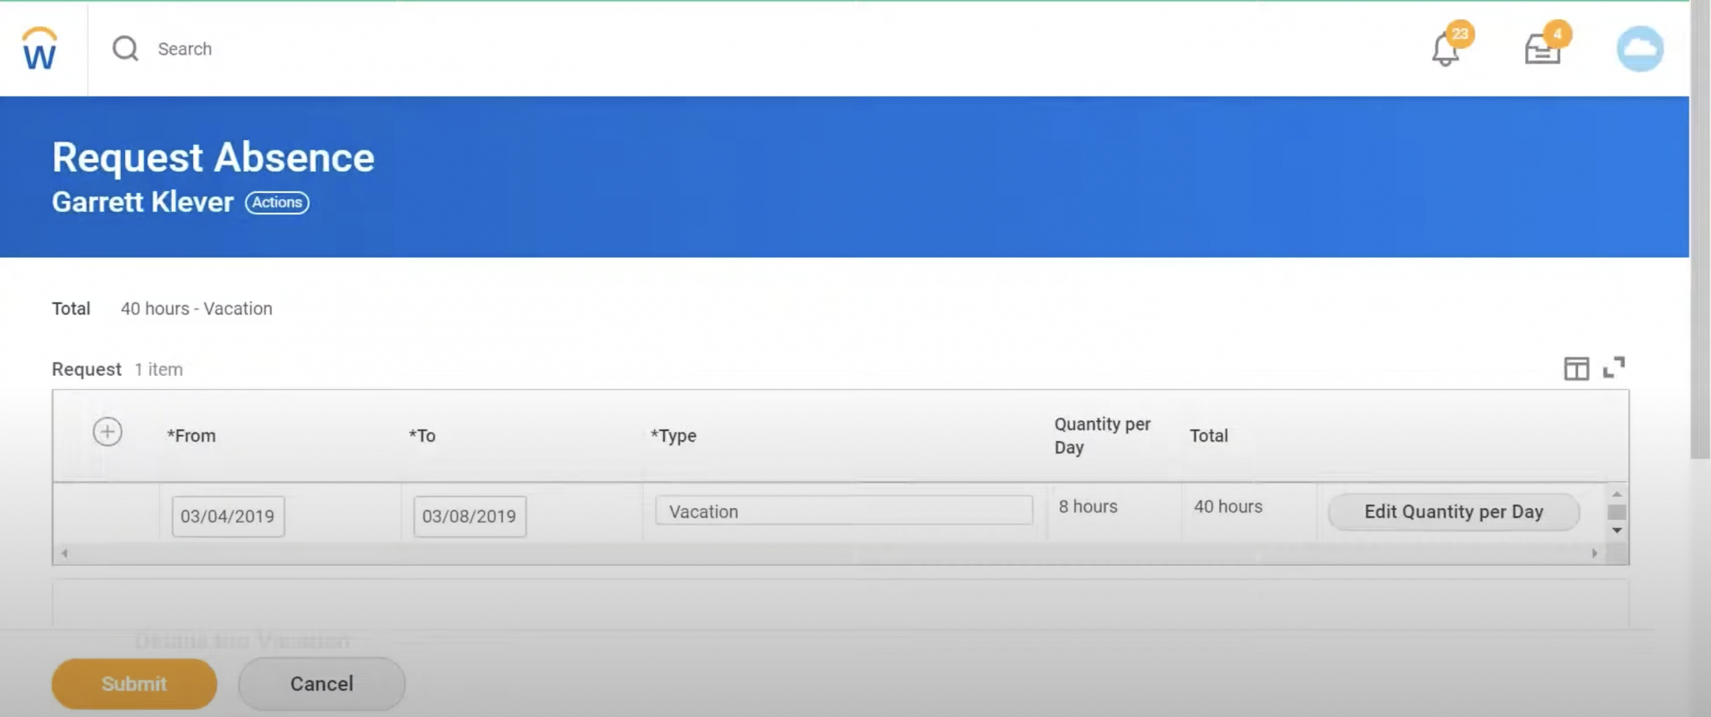This screenshot has height=717, width=1711.
Task: Open the notifications bell
Action: point(1445,49)
